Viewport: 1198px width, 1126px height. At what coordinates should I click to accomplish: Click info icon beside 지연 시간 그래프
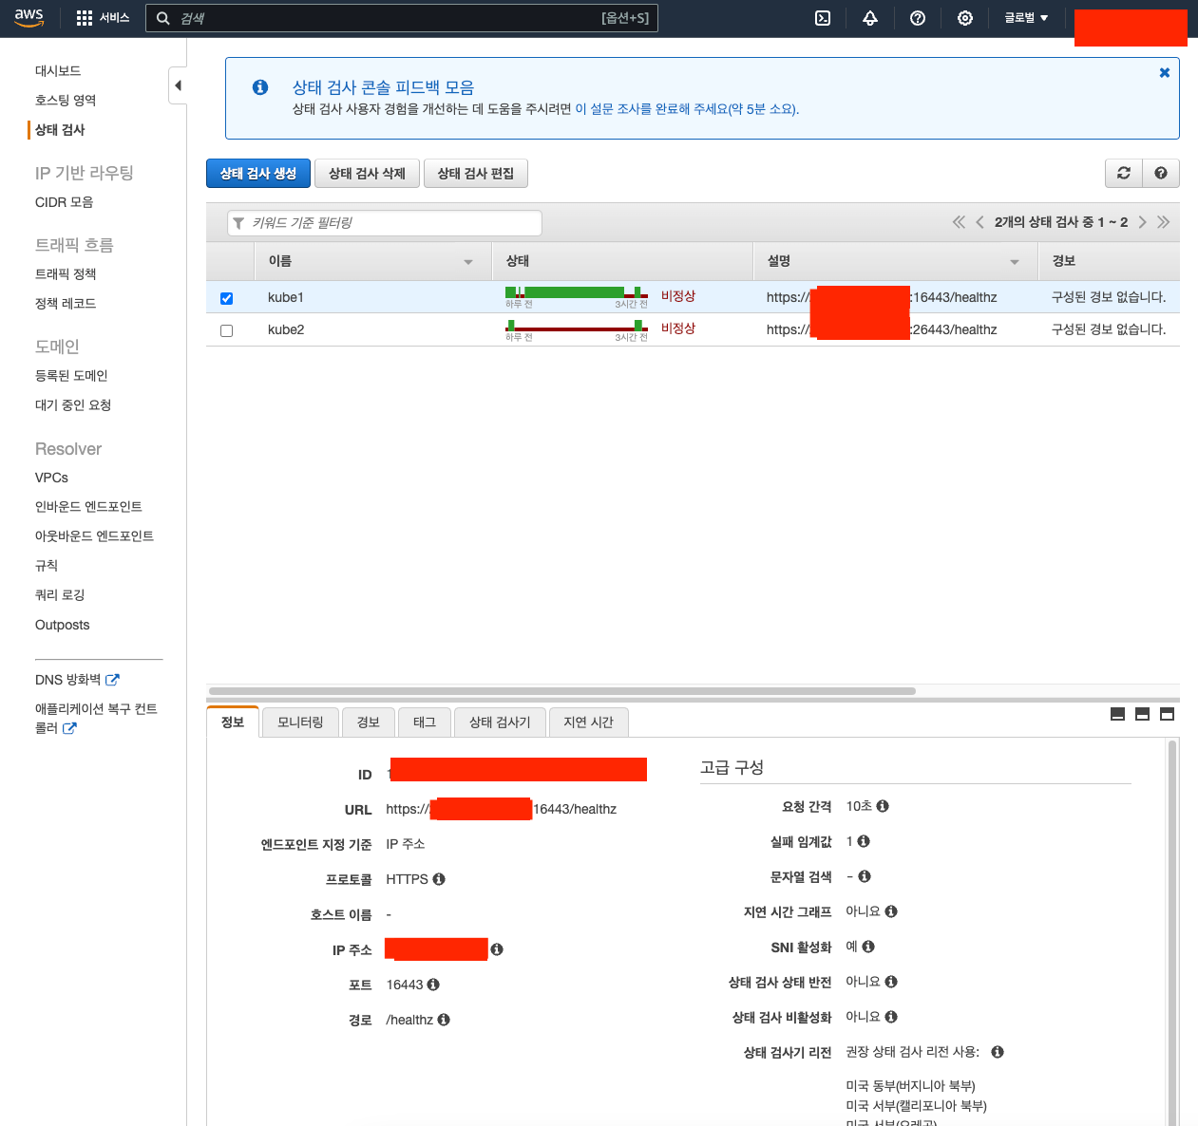pos(891,911)
